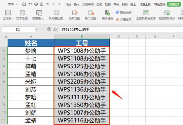
Task: Open the 高级财务助手 tool
Action: [167, 15]
